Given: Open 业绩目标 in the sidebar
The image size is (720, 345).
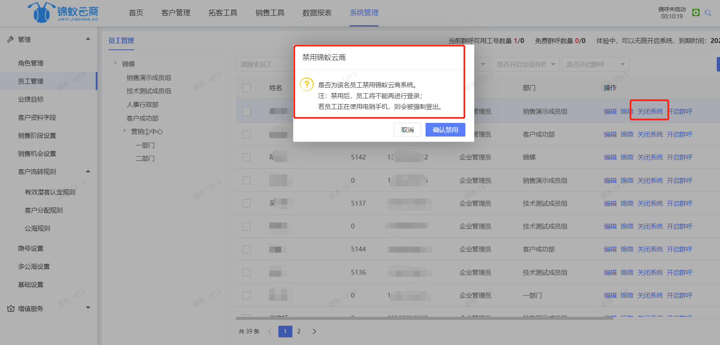Looking at the screenshot, I should 31,99.
